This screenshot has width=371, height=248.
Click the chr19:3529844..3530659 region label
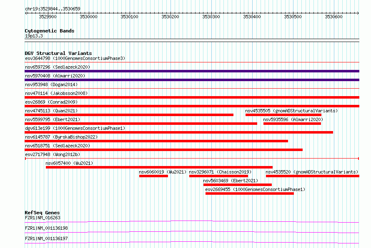pyautogui.click(x=53, y=9)
